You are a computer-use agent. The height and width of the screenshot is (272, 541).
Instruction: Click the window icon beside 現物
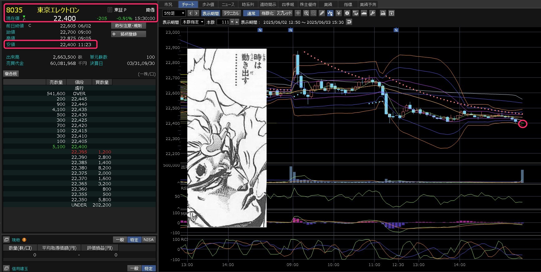tap(6, 240)
